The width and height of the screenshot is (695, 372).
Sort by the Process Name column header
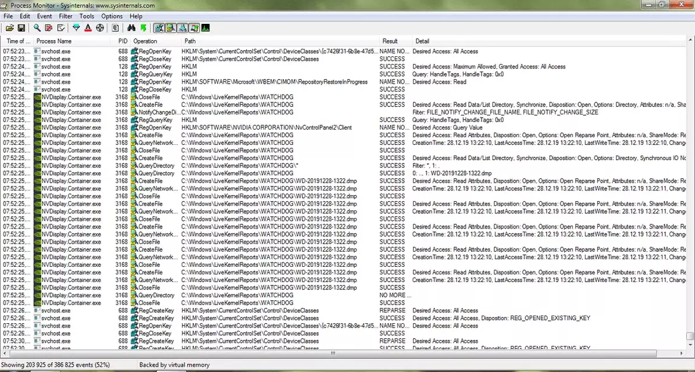(72, 41)
